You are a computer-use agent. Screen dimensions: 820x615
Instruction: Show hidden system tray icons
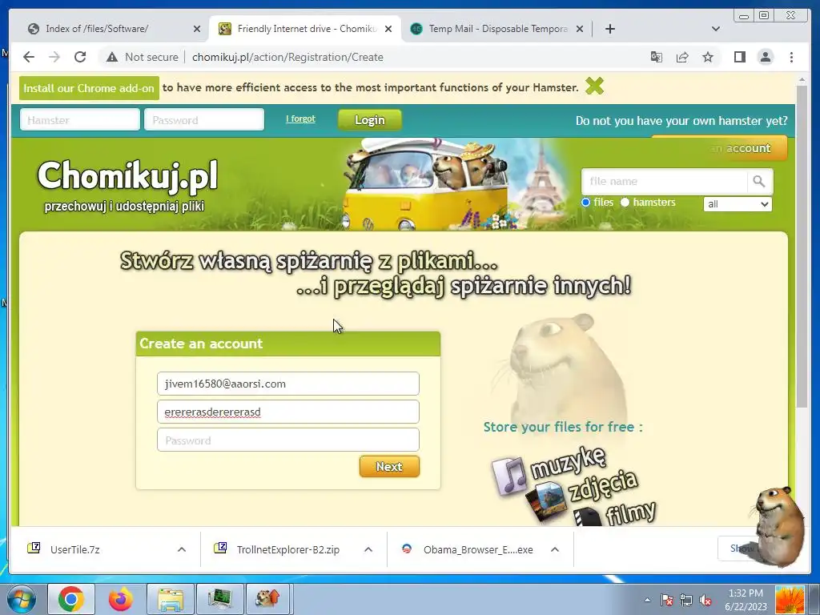(647, 600)
